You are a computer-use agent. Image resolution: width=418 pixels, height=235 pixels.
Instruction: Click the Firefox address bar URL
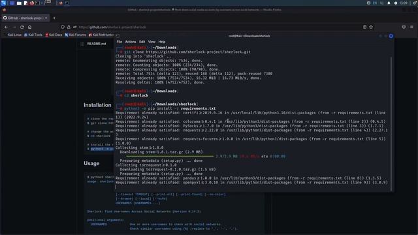pyautogui.click(x=112, y=27)
